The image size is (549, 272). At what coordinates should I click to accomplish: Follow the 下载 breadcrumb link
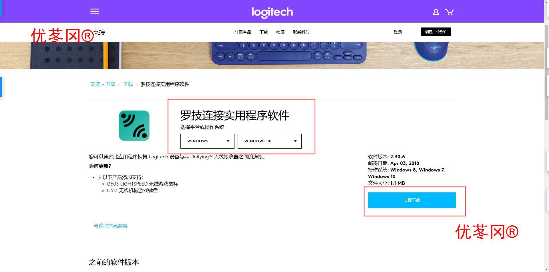pos(128,84)
